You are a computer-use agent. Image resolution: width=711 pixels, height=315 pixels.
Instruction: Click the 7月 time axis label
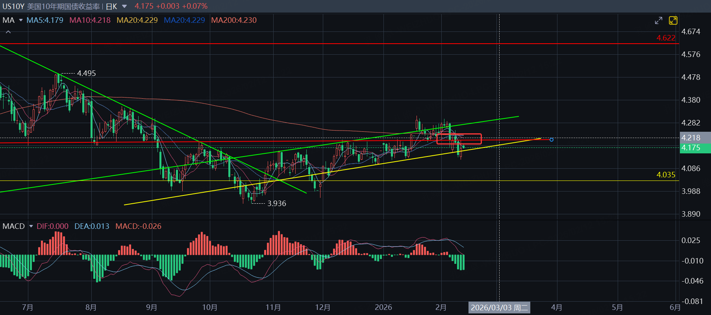tap(28, 308)
